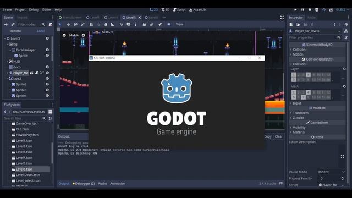This screenshot has height=198, width=352.
Task: Toggle grid snap icon
Action: 128,24
